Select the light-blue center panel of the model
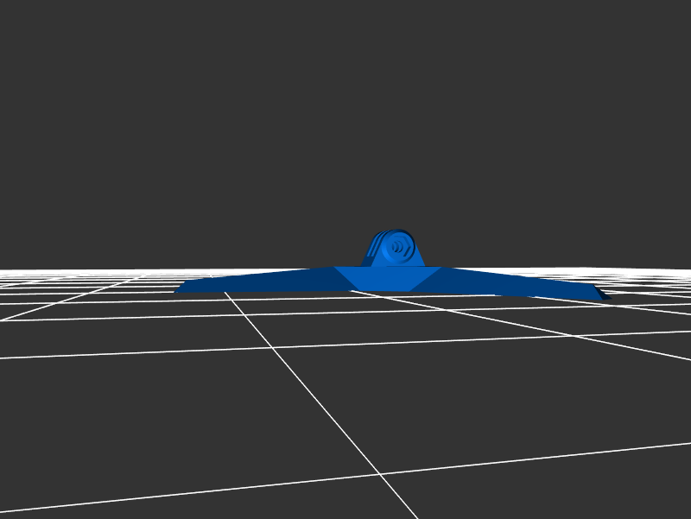Image resolution: width=691 pixels, height=519 pixels. (388, 278)
